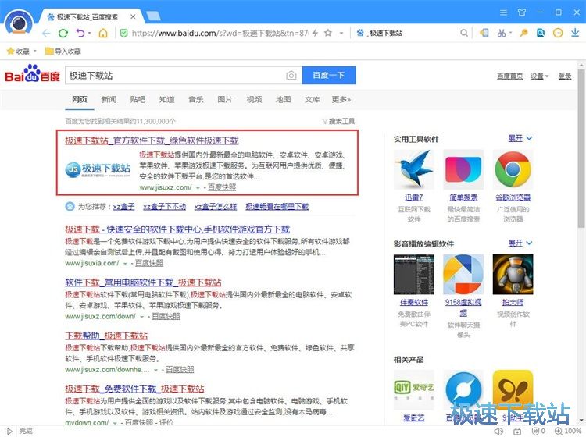The image size is (586, 437).
Task: Click the scissors screenshot tool icon
Action: [501, 34]
